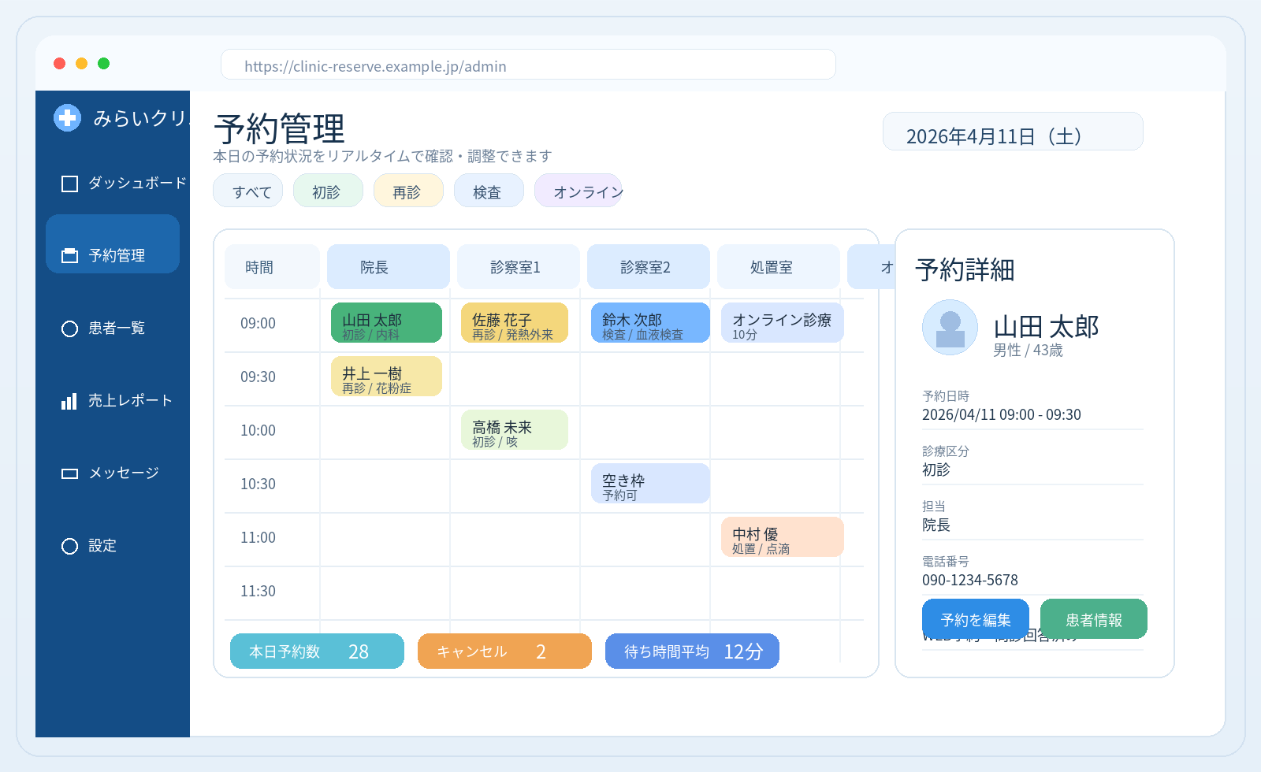Click the 診察室2 column header
The width and height of the screenshot is (1261, 772).
[x=649, y=267]
